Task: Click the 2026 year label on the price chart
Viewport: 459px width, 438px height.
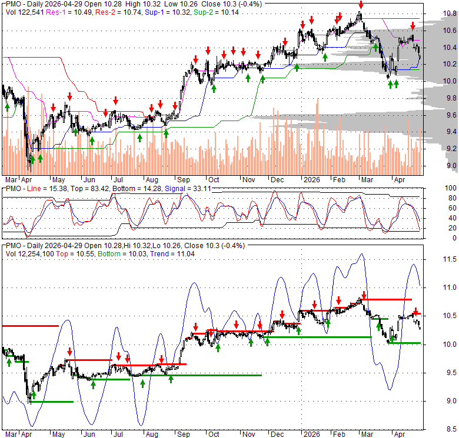Action: pos(311,180)
